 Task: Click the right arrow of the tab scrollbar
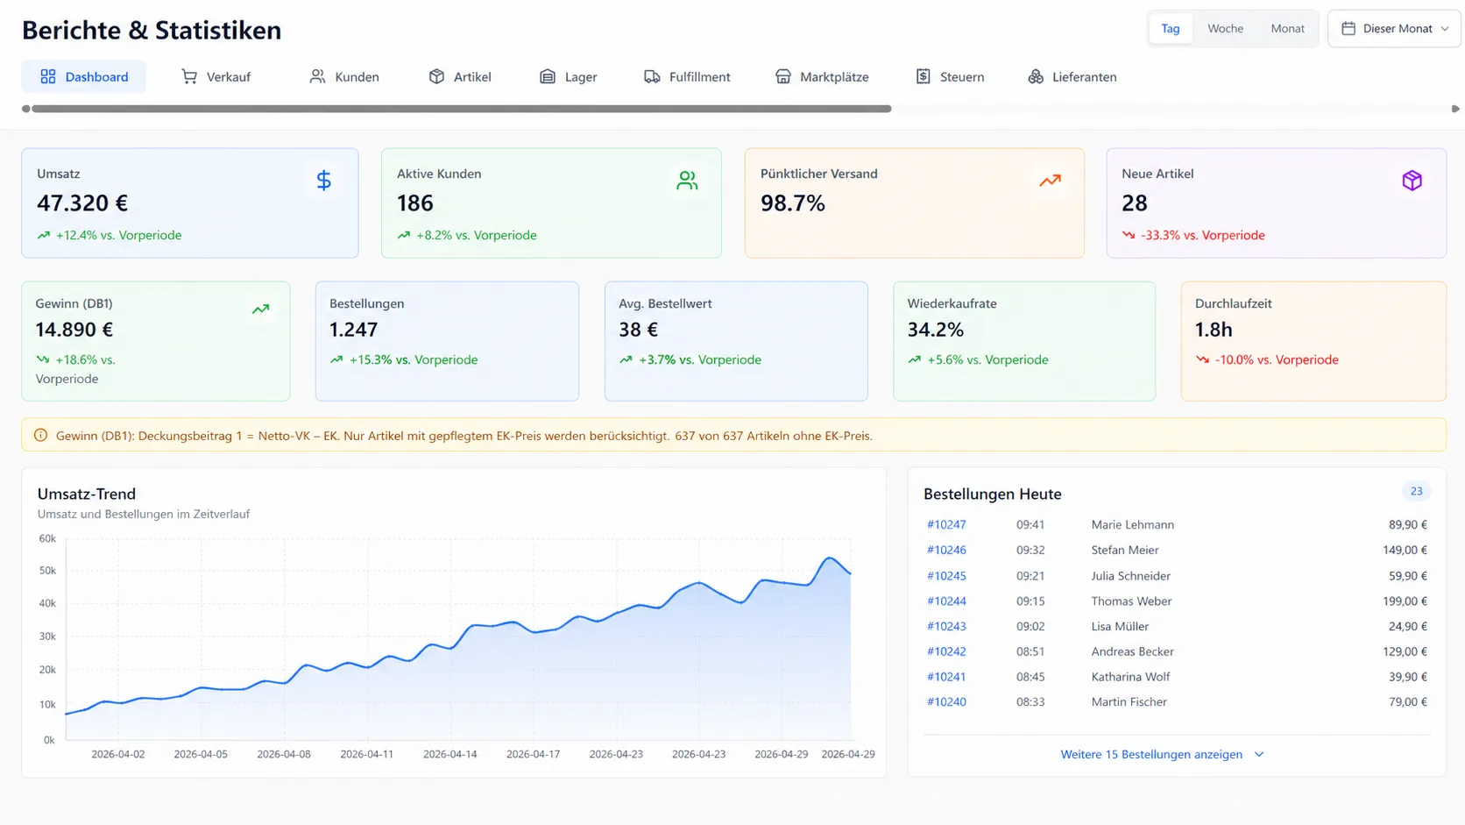1455,110
